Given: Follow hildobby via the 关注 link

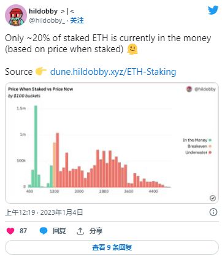Looking at the screenshot, I should coord(77,20).
